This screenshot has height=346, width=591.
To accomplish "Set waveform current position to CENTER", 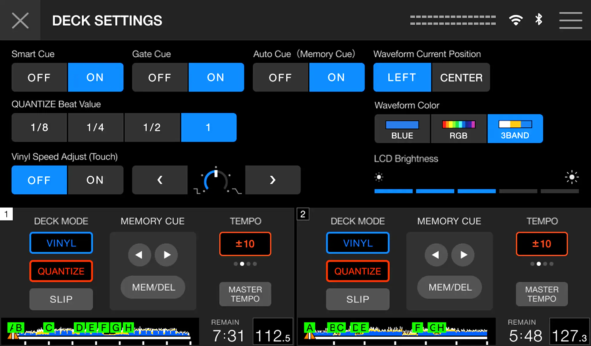I will [x=461, y=77].
